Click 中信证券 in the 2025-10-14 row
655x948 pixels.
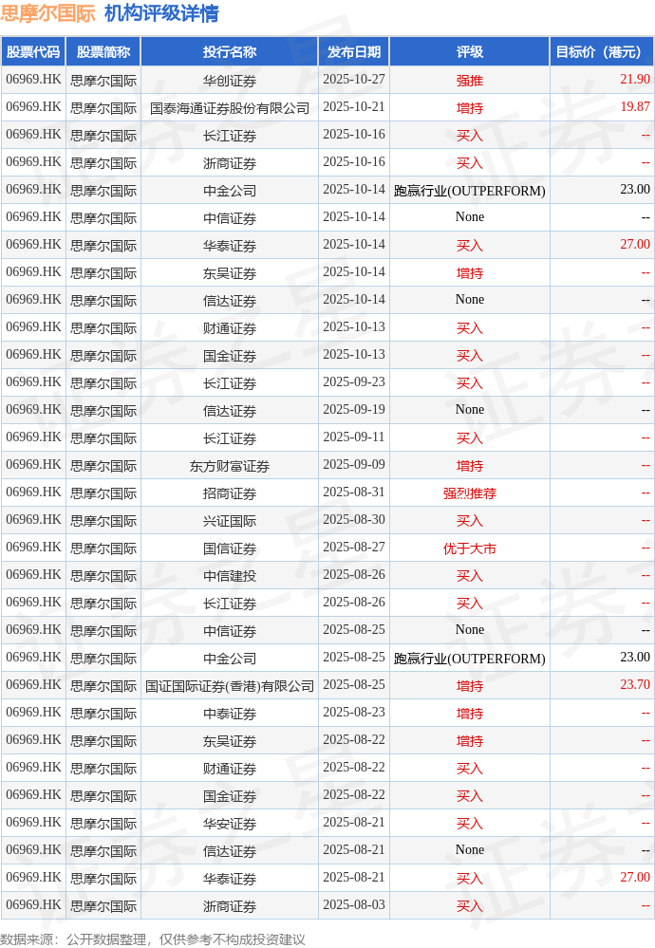[230, 218]
